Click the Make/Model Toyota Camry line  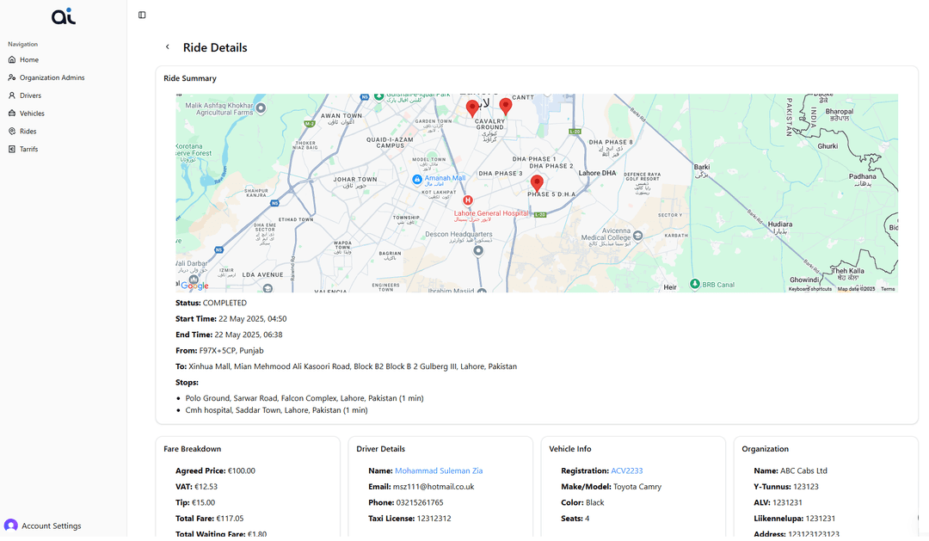[612, 487]
